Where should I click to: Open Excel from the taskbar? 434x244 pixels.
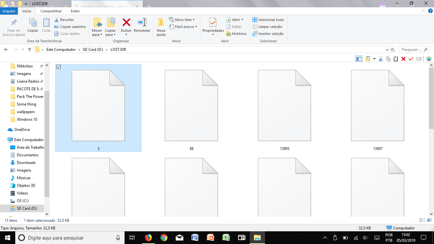[226, 238]
